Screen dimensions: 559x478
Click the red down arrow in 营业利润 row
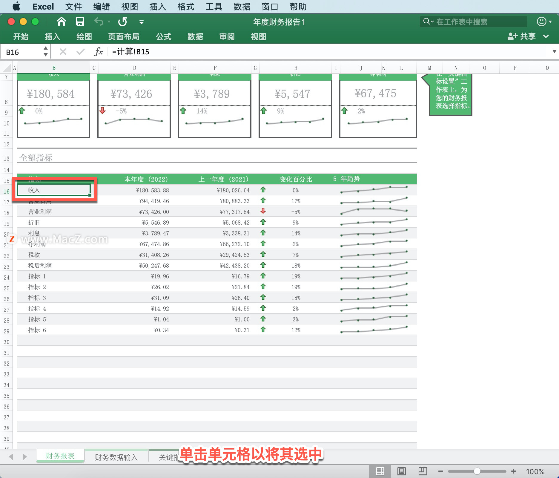pyautogui.click(x=263, y=211)
